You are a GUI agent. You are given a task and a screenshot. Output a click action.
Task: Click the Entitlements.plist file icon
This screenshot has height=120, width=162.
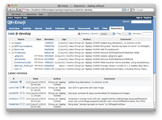click(12, 62)
